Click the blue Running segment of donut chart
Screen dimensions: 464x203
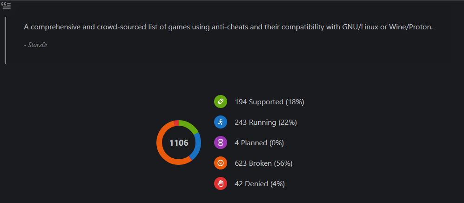coord(196,147)
